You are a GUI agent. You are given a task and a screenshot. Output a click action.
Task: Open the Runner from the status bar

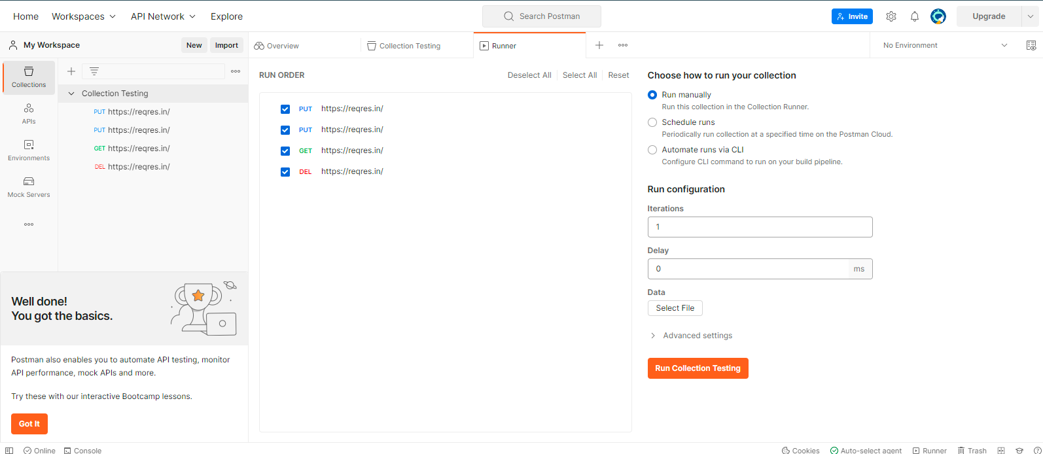pos(929,450)
